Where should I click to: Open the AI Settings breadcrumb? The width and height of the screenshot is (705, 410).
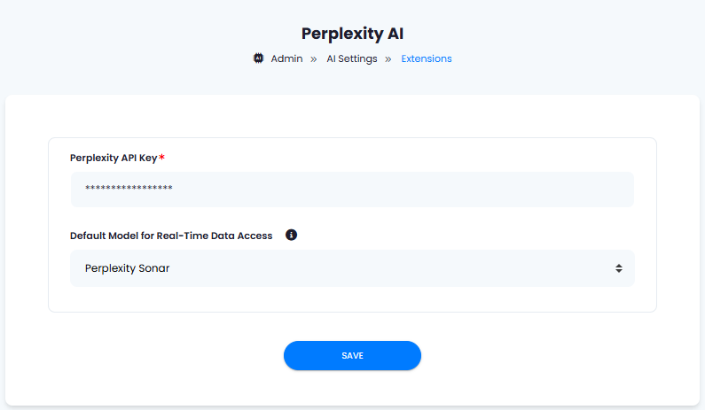351,58
